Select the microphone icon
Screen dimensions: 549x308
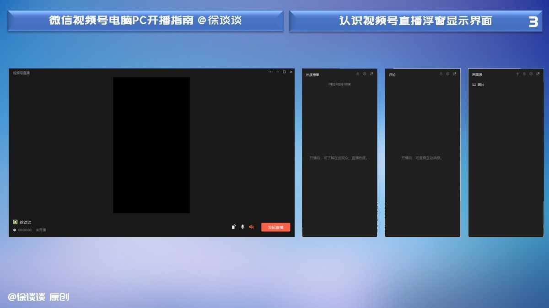point(242,227)
